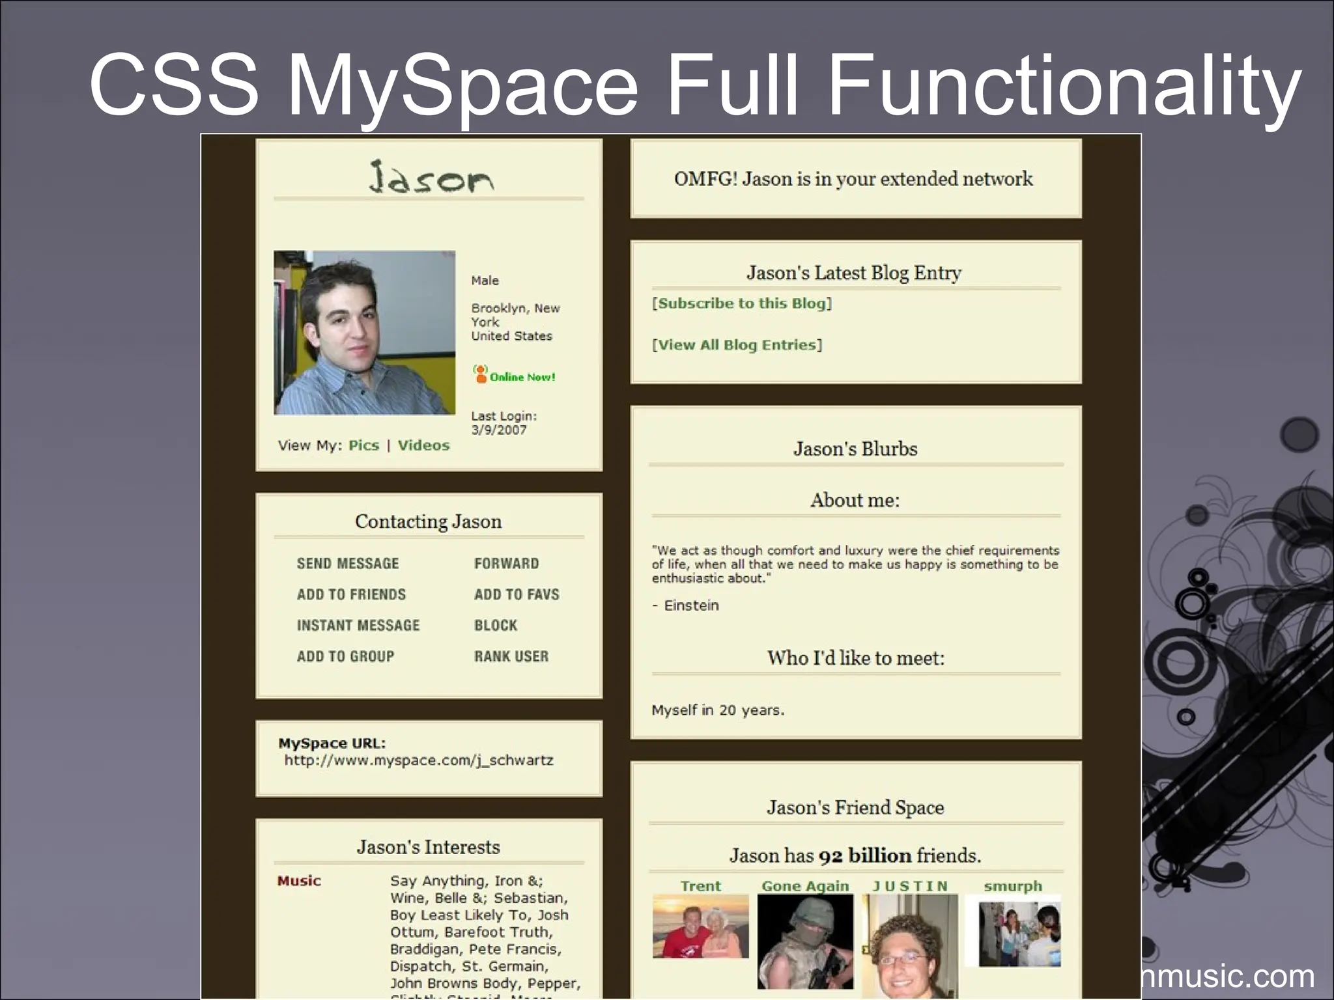Click 'Jason's Latest Blog Entry' heading
The height and width of the screenshot is (1000, 1334).
(854, 273)
